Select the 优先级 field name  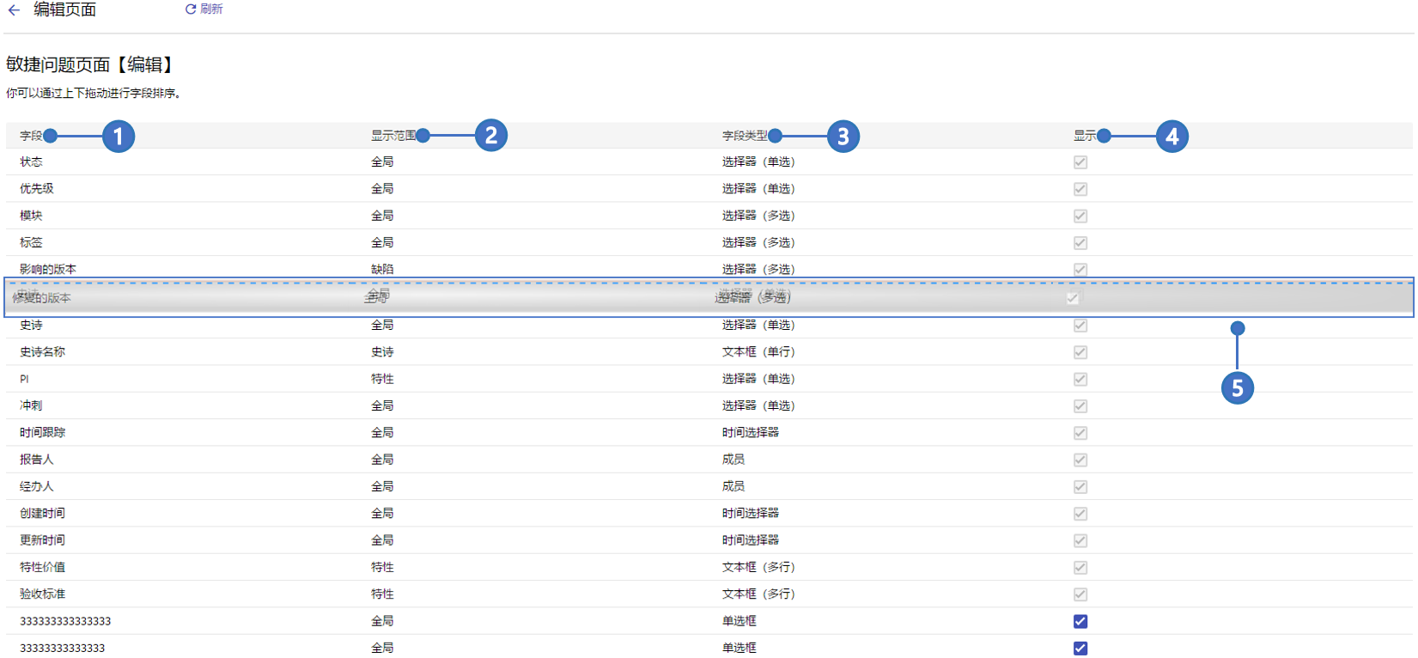click(x=37, y=188)
